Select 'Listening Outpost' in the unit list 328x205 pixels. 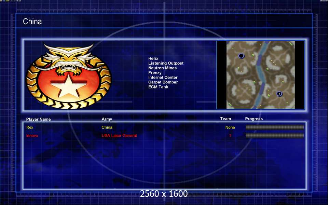[x=166, y=63]
